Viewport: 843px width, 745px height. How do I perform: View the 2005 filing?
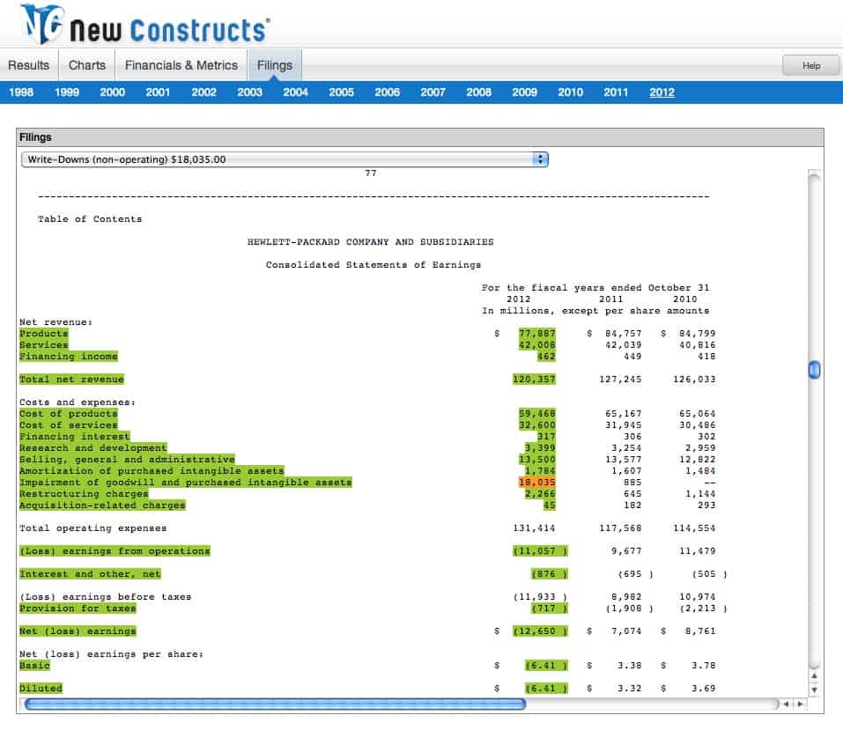[x=342, y=92]
